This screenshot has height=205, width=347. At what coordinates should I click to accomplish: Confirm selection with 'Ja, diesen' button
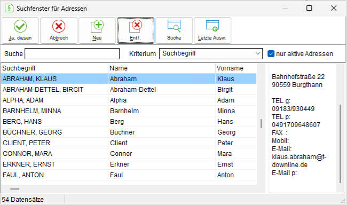coord(20,30)
